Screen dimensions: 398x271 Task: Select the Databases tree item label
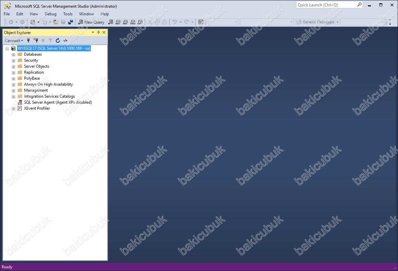click(x=33, y=54)
